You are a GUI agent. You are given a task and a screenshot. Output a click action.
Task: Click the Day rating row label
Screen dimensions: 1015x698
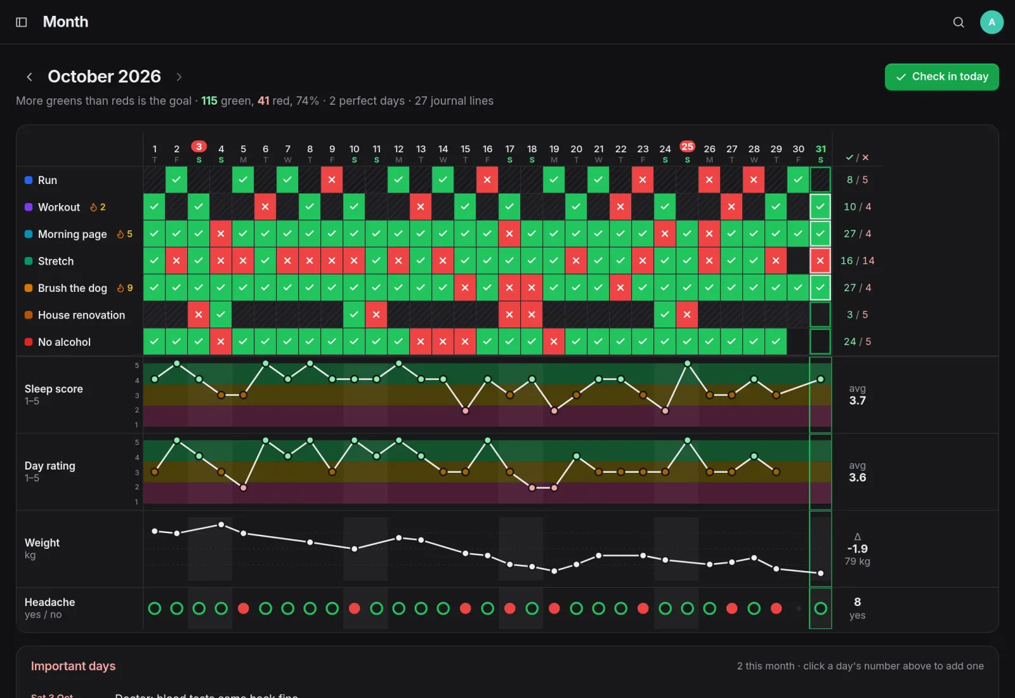point(50,466)
